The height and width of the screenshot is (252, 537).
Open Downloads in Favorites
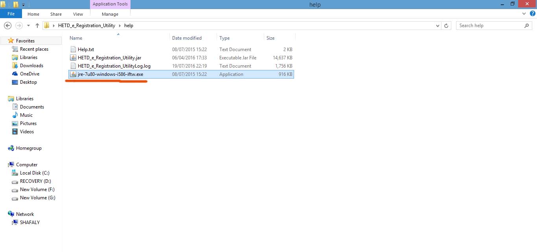(x=31, y=66)
